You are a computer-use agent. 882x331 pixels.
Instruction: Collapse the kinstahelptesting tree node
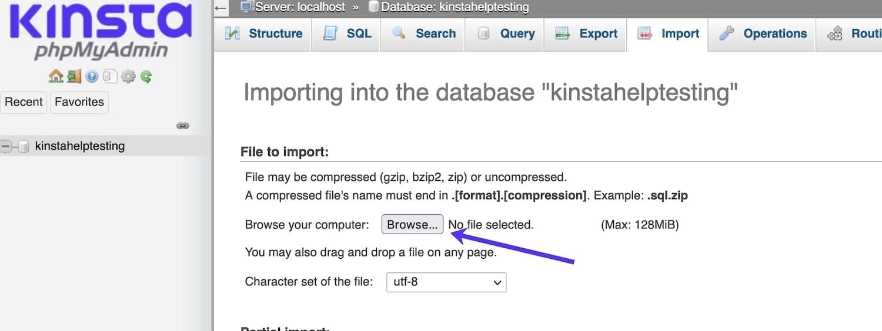(6, 147)
